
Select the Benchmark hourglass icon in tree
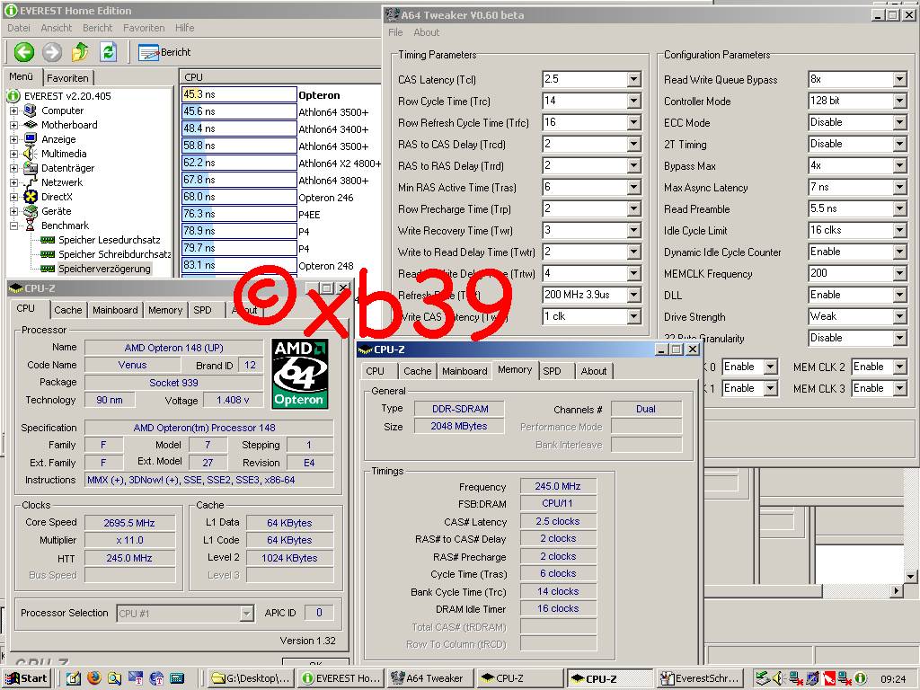[30, 226]
